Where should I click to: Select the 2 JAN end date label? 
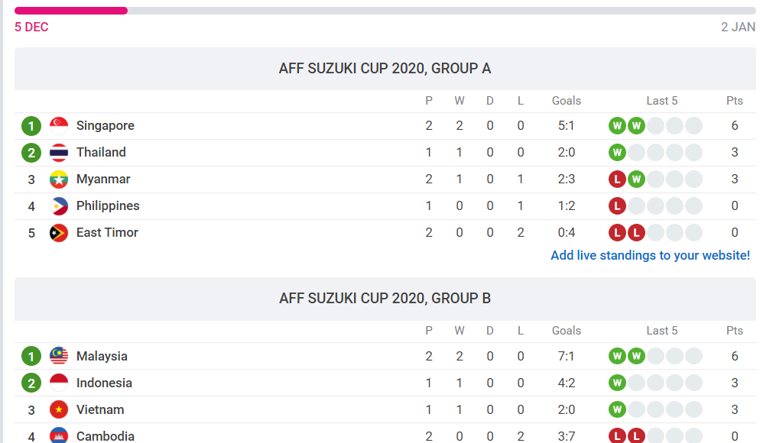(x=738, y=27)
